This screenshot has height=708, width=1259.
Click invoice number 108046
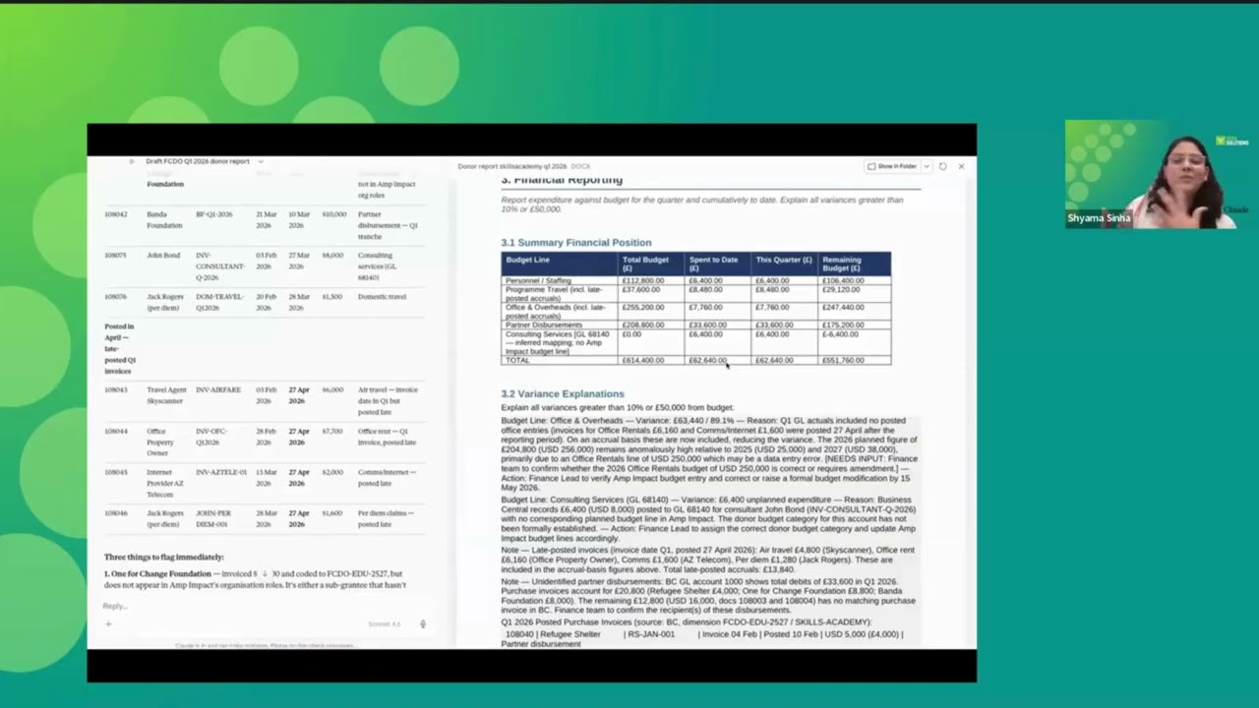[116, 513]
